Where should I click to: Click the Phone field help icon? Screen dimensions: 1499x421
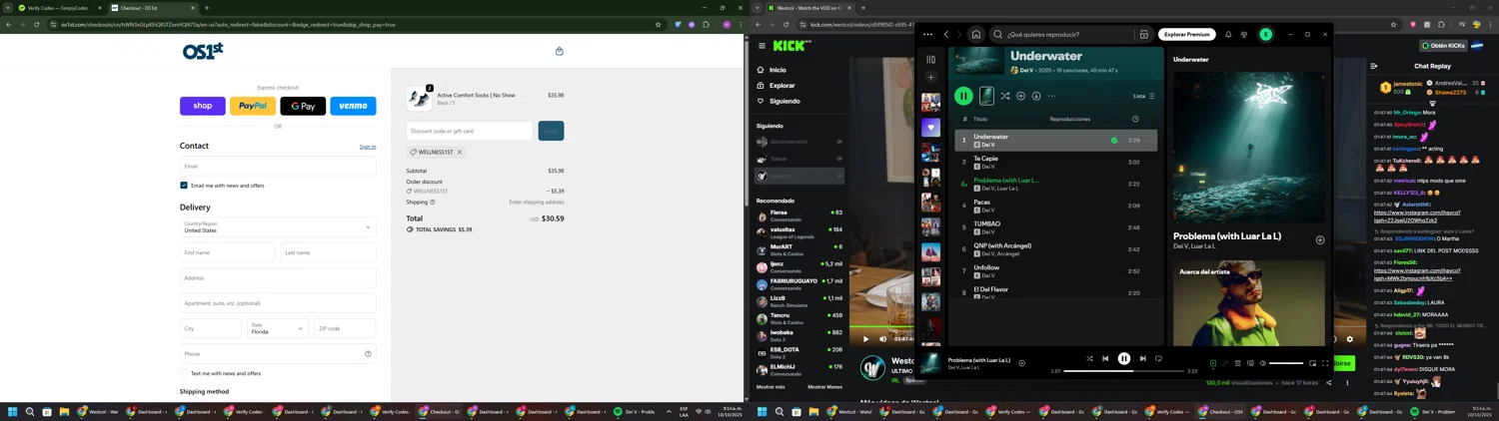point(368,354)
